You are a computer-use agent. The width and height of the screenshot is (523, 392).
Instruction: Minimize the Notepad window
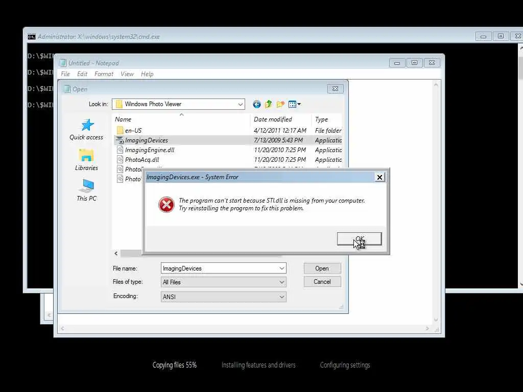[x=397, y=63]
